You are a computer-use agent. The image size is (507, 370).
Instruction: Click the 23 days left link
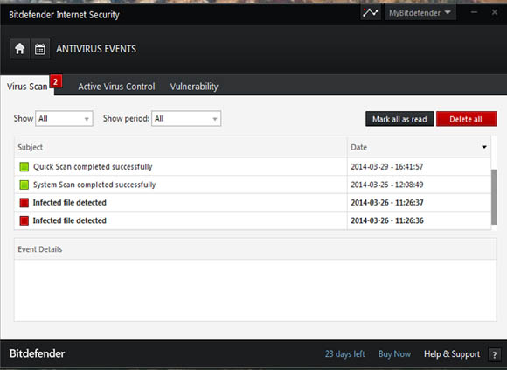coord(344,354)
